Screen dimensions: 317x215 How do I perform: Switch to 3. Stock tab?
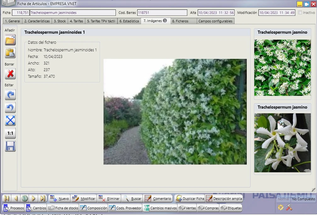(x=60, y=21)
